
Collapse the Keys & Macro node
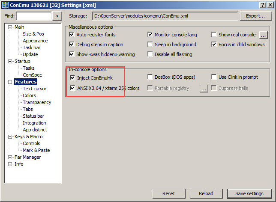(11, 137)
